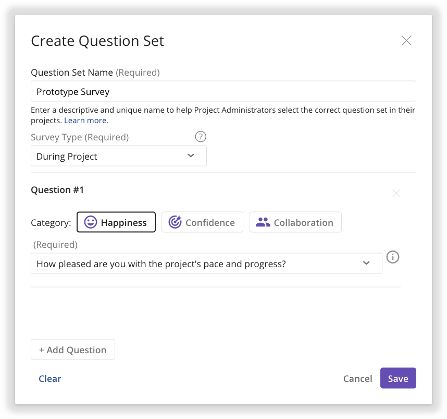Open the Survey Type dropdown showing During Project
The height and width of the screenshot is (419, 447).
click(118, 155)
